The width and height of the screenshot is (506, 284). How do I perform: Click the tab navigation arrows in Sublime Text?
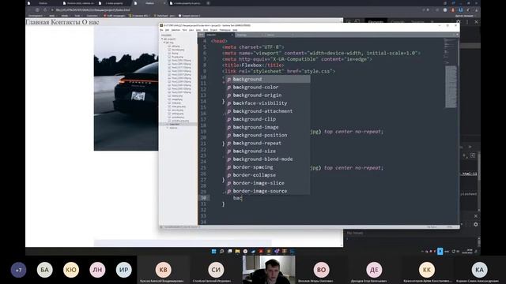pyautogui.click(x=201, y=35)
